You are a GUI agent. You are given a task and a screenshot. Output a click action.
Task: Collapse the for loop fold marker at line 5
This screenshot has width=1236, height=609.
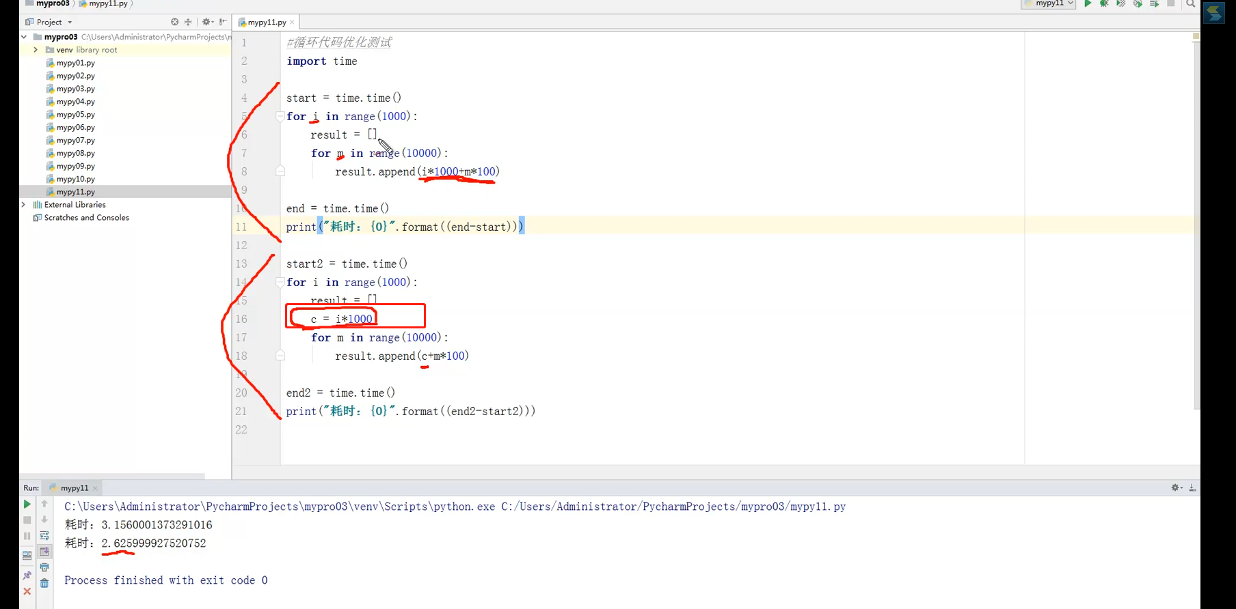pos(280,116)
